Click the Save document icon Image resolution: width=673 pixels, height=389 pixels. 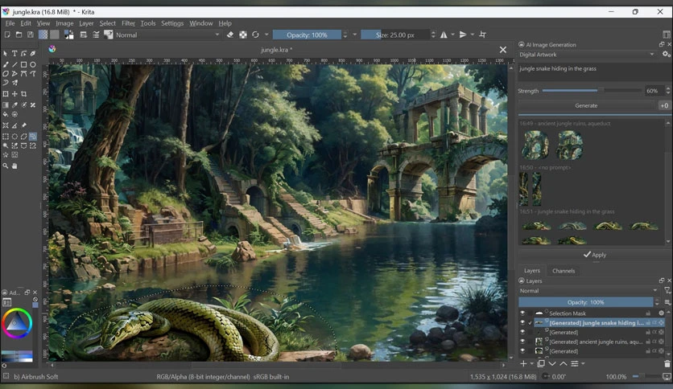coord(31,35)
